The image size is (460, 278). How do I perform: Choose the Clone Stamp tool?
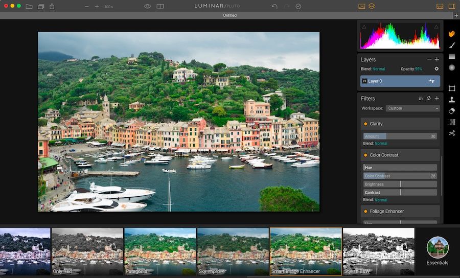tap(452, 100)
